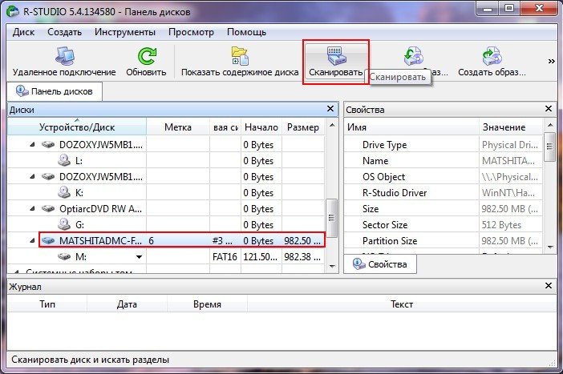Open the Инструменты menu
This screenshot has height=374, width=563.
[x=125, y=32]
